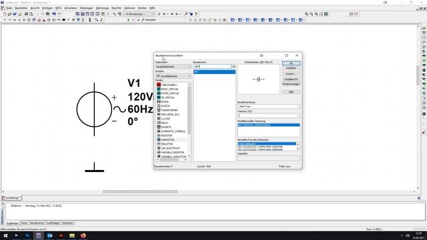
Task: Expand the Gruppe dropdown showing Grundelemente
Action: coord(173,76)
